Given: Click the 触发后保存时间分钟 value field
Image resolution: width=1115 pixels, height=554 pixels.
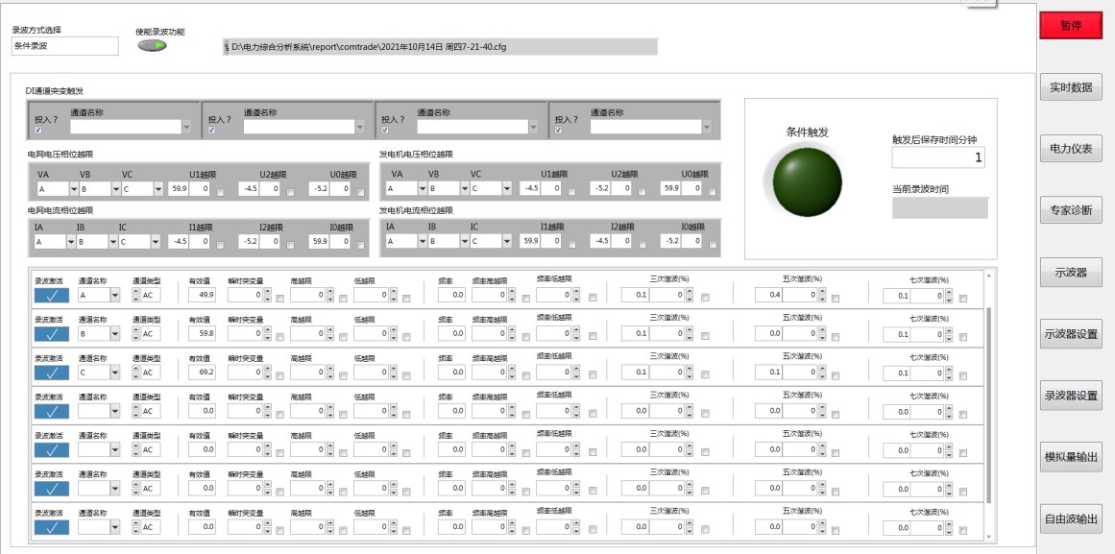Looking at the screenshot, I should coord(938,157).
